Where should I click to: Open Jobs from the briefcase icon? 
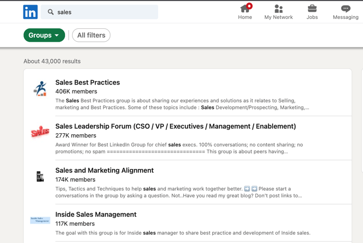coord(312,8)
